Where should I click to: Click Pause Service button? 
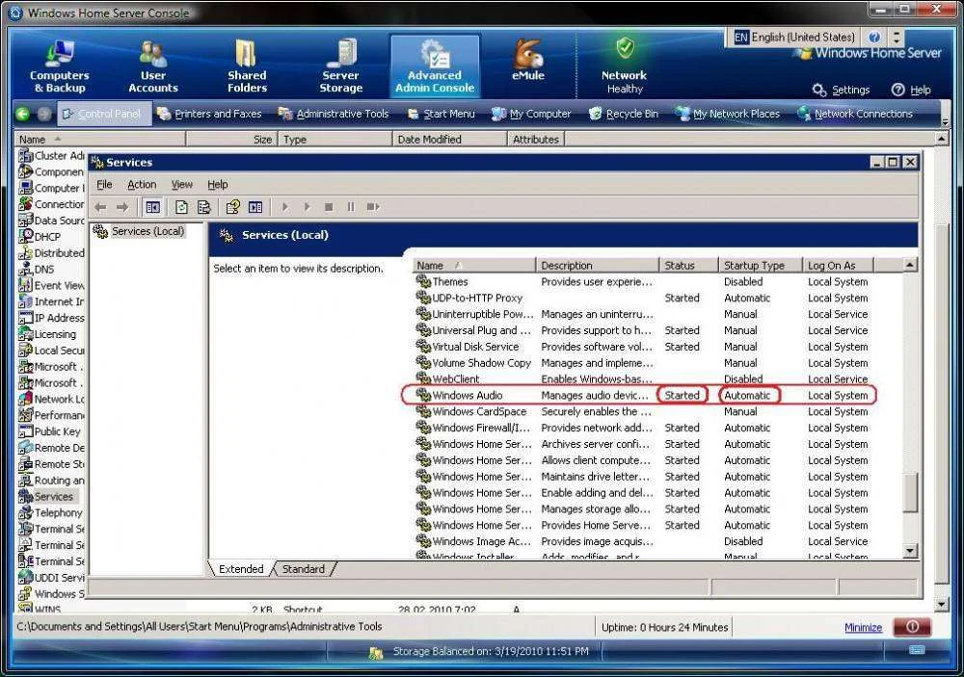point(351,208)
